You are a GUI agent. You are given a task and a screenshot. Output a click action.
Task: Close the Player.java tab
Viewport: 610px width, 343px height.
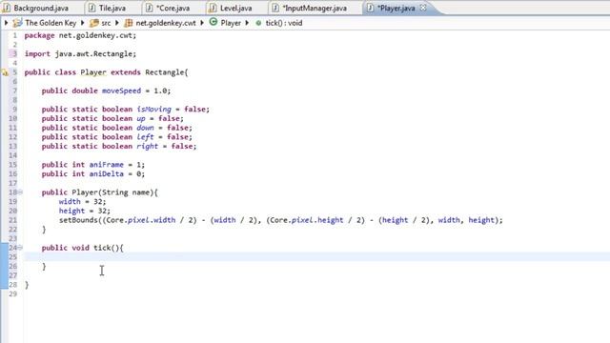[423, 8]
